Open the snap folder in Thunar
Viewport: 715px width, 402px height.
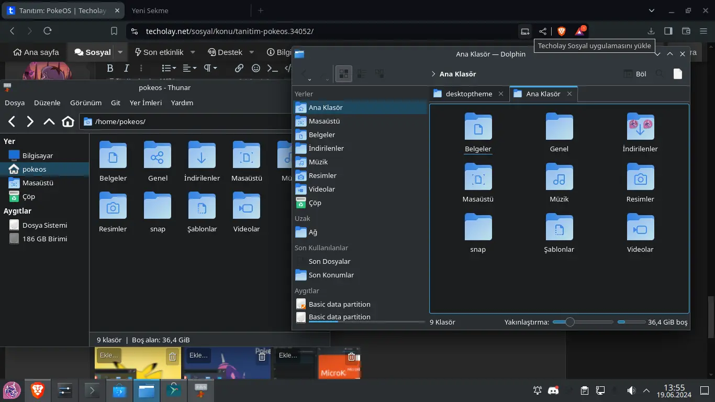pos(158,213)
